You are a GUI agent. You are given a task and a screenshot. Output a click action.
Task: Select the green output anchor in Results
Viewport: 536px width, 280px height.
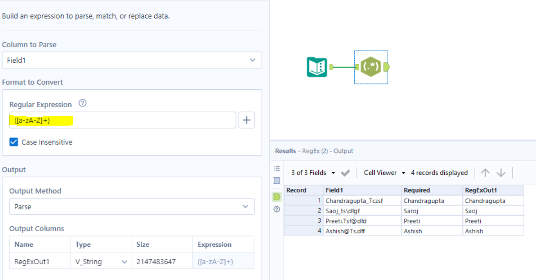[277, 197]
